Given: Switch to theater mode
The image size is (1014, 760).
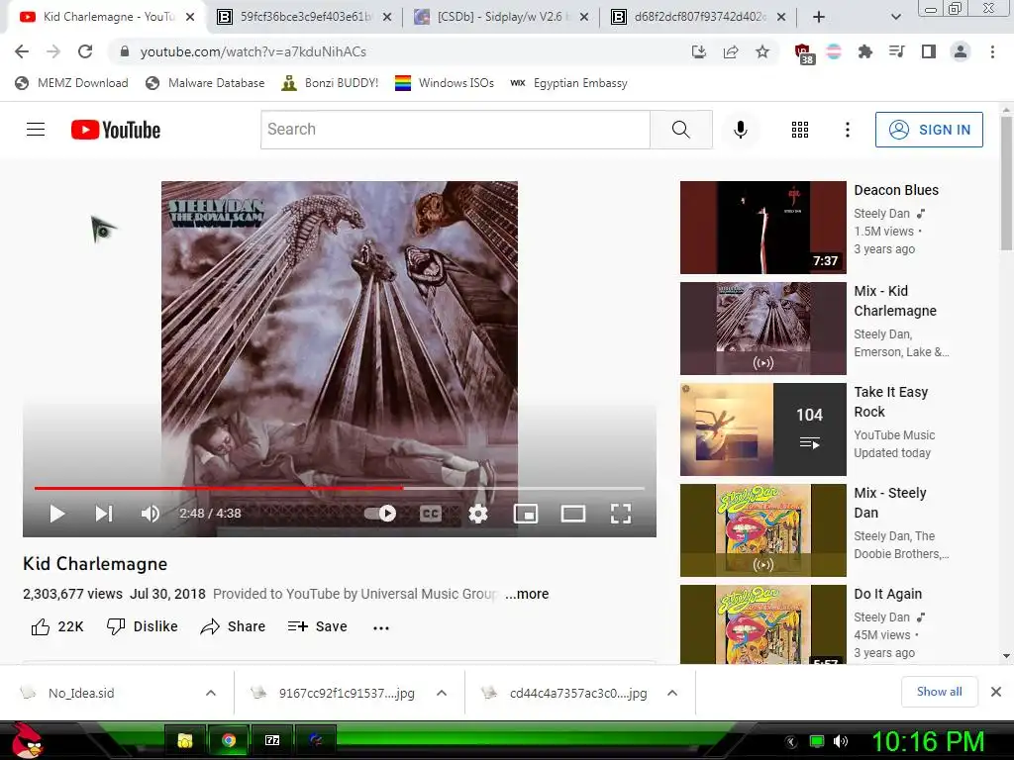Looking at the screenshot, I should tap(573, 514).
